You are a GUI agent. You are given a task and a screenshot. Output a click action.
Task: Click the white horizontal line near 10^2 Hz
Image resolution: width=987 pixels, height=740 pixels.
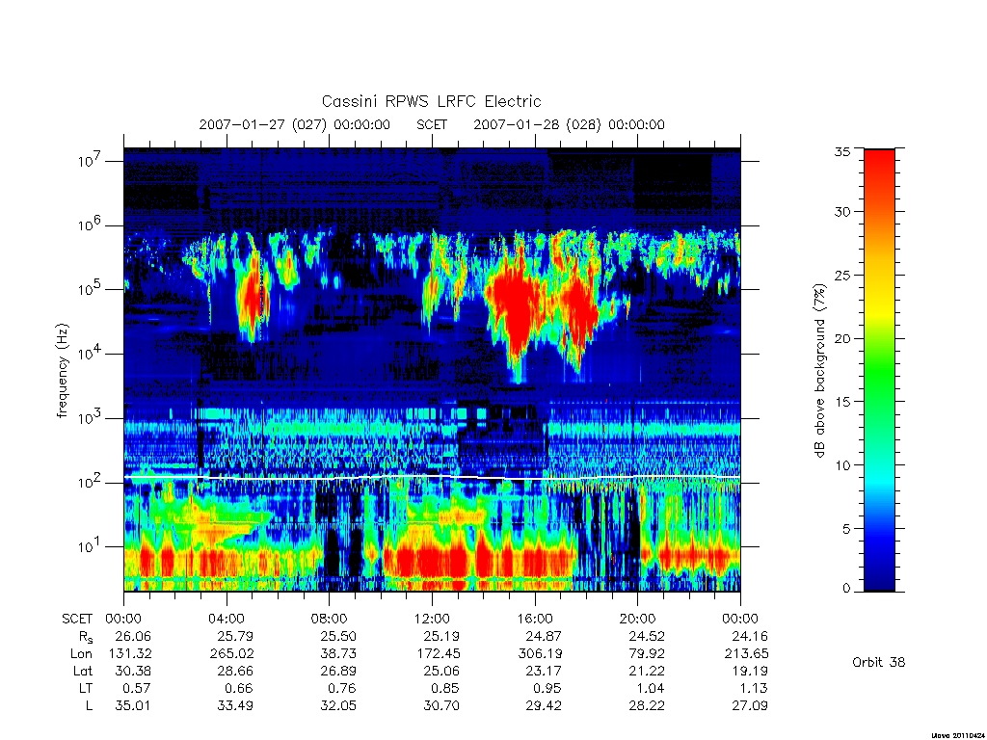[432, 479]
